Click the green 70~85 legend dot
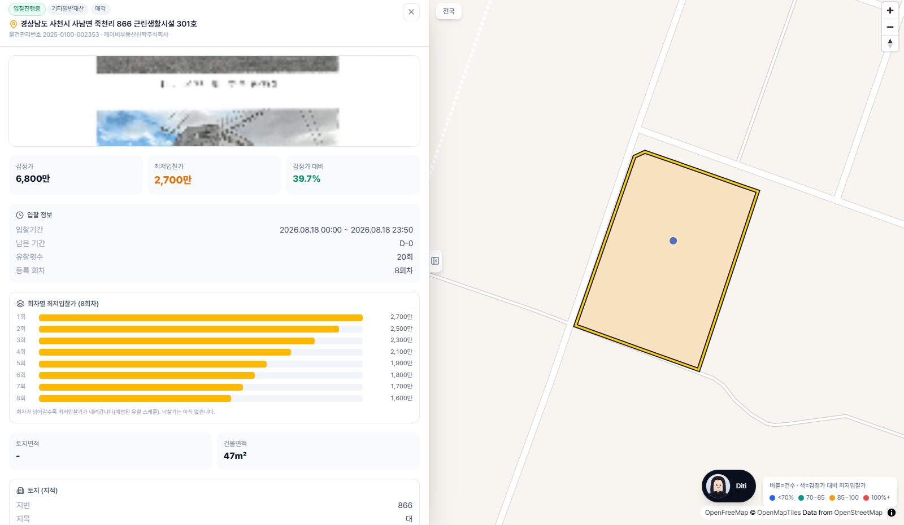The height and width of the screenshot is (525, 904). click(x=801, y=498)
